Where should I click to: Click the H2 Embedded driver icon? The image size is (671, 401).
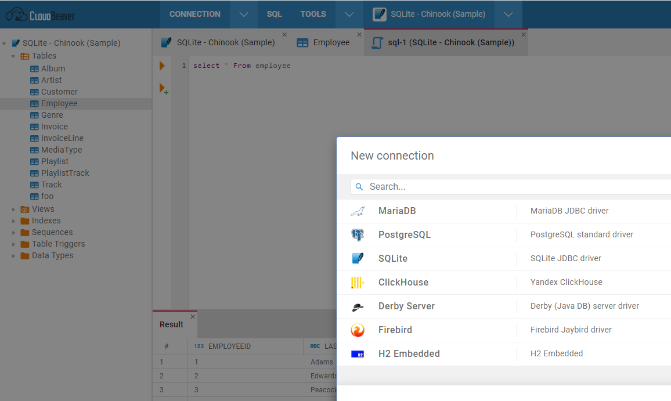coord(358,353)
